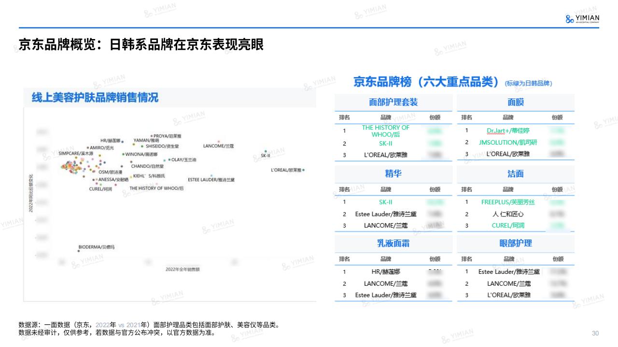Select the 精华 table header
618x347 pixels.
(393, 174)
